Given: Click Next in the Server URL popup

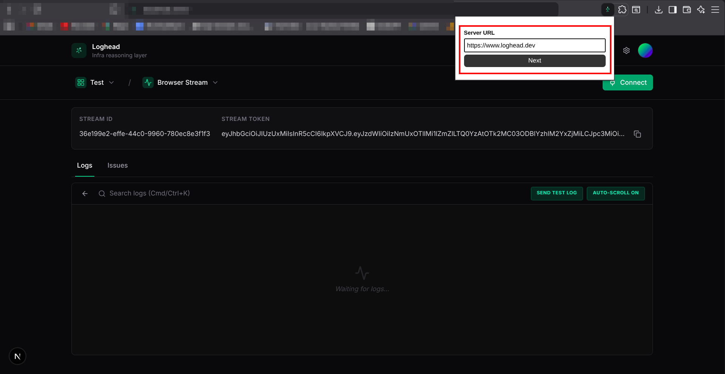Looking at the screenshot, I should (535, 61).
